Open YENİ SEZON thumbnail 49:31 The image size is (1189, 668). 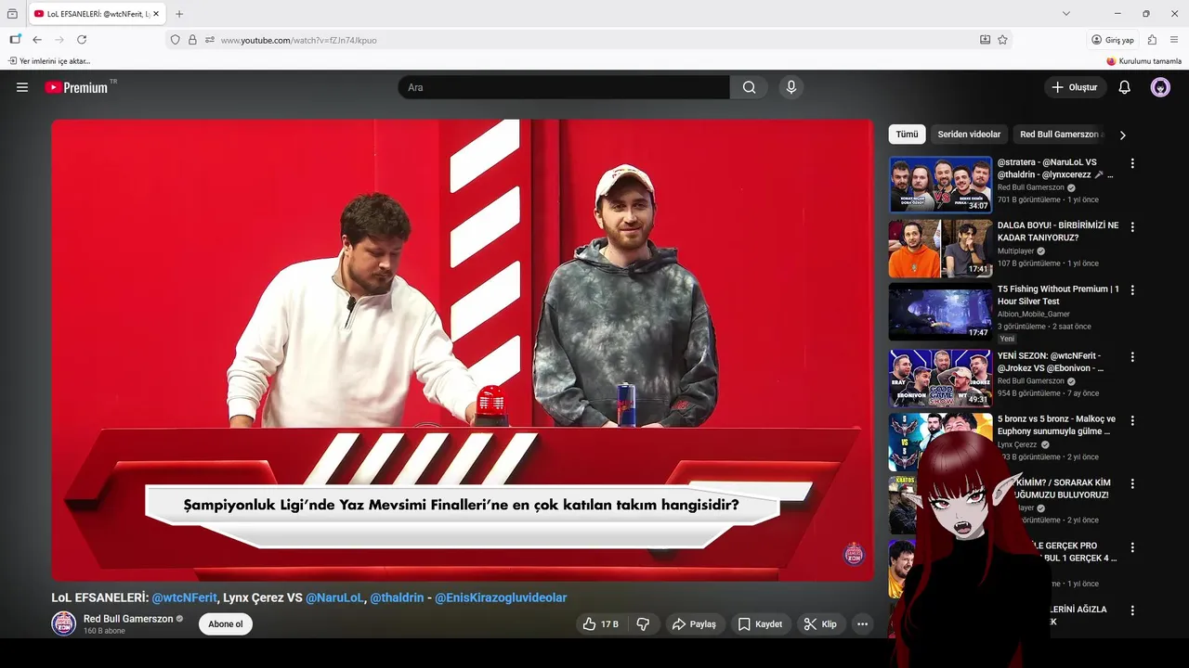coord(940,378)
